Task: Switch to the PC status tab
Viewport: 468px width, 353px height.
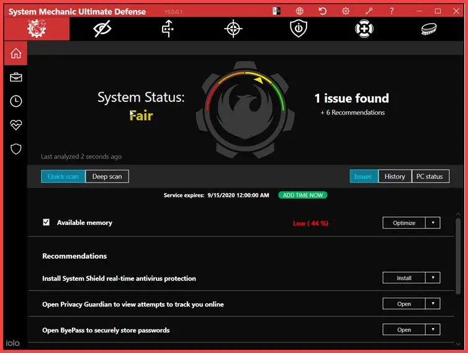Action: coord(430,176)
